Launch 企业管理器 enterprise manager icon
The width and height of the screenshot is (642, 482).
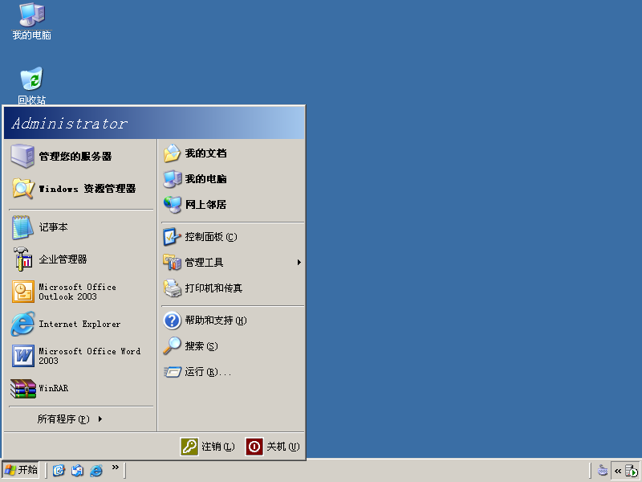pos(22,259)
